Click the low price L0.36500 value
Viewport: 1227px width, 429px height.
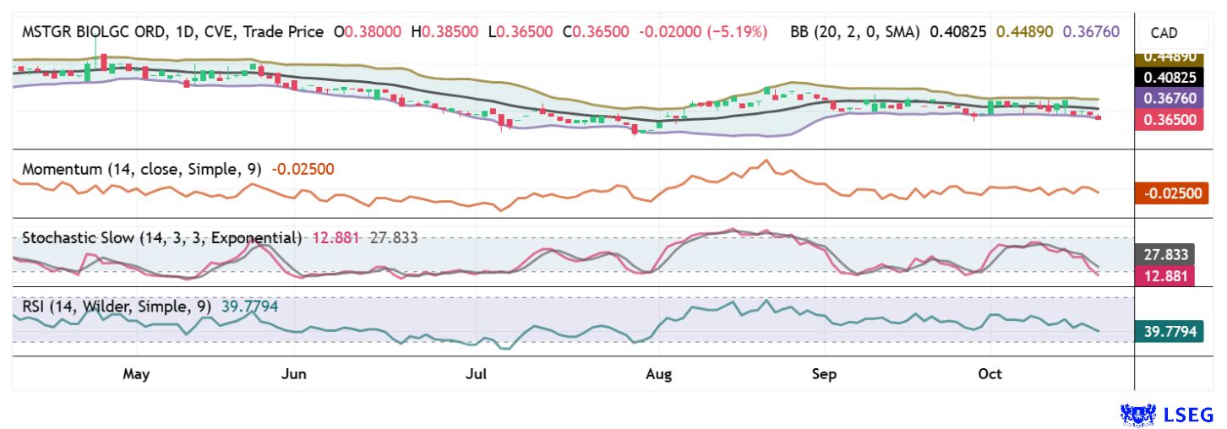point(521,32)
